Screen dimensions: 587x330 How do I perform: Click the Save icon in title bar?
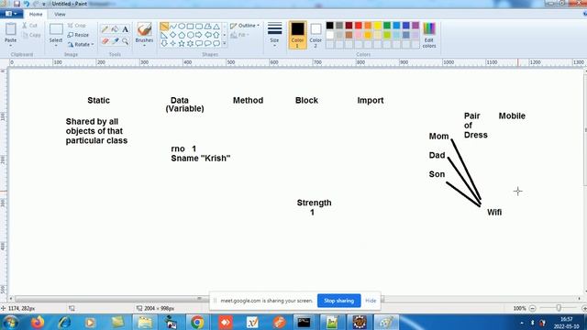pyautogui.click(x=17, y=4)
